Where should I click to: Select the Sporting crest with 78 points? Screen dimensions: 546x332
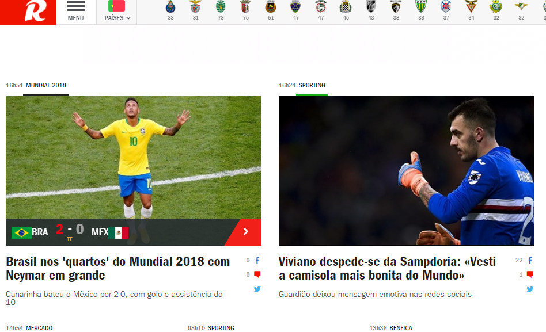pyautogui.click(x=221, y=10)
